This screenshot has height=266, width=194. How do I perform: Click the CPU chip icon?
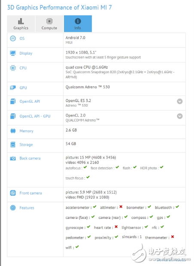(13, 68)
